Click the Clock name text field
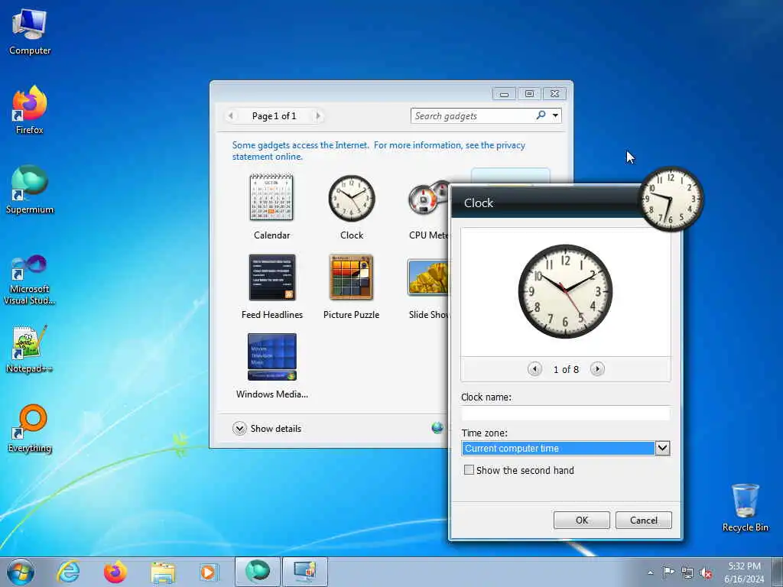The height and width of the screenshot is (587, 783). [566, 413]
